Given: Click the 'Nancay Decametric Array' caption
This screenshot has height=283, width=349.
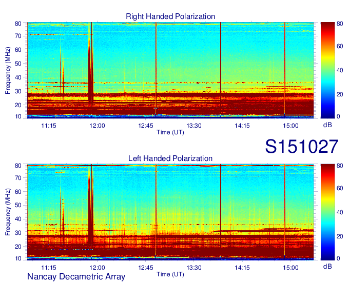Looking at the screenshot, I should tap(76, 276).
